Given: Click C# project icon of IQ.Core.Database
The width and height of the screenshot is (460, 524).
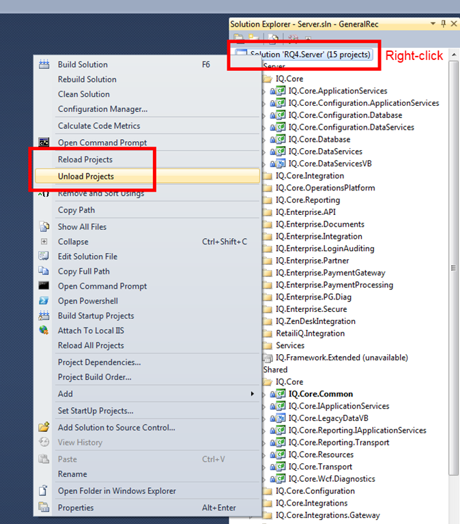Looking at the screenshot, I should click(x=281, y=139).
